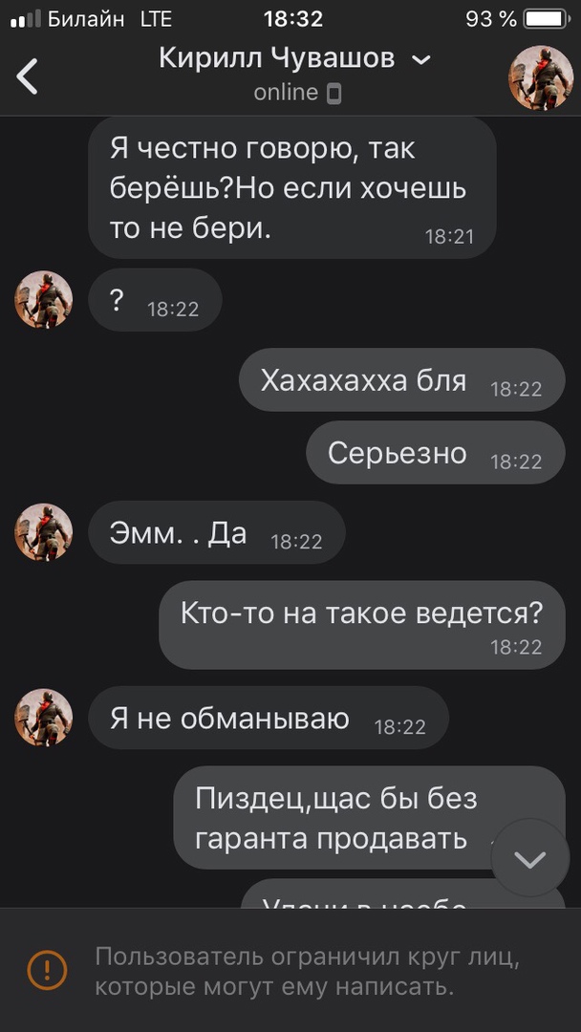Viewport: 581px width, 1032px height.
Task: Tap sender avatar beside "Я не обманываю"
Action: 43,718
